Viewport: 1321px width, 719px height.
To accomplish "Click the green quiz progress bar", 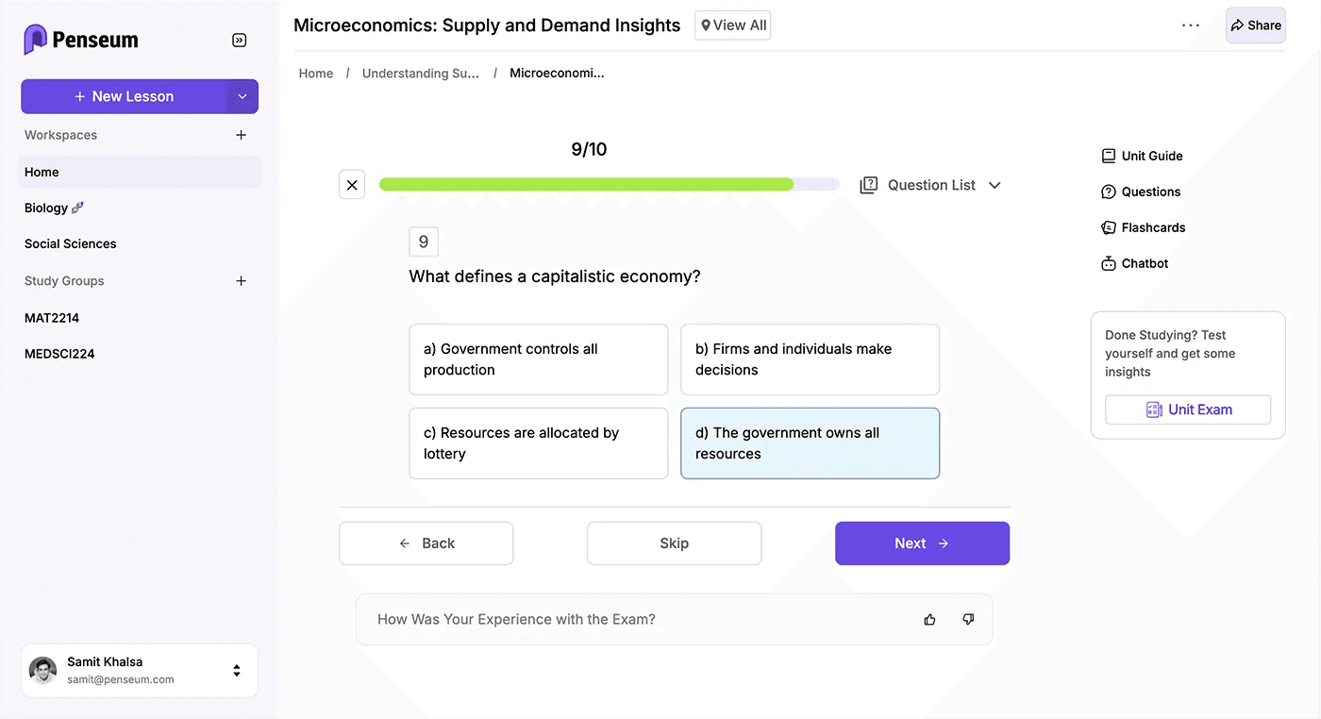I will (585, 185).
